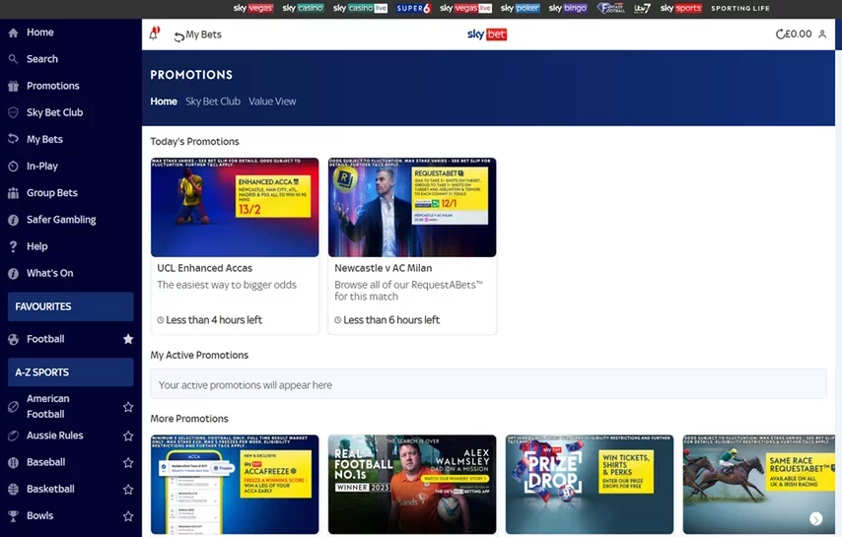
Task: Open notifications bell icon
Action: 154,34
